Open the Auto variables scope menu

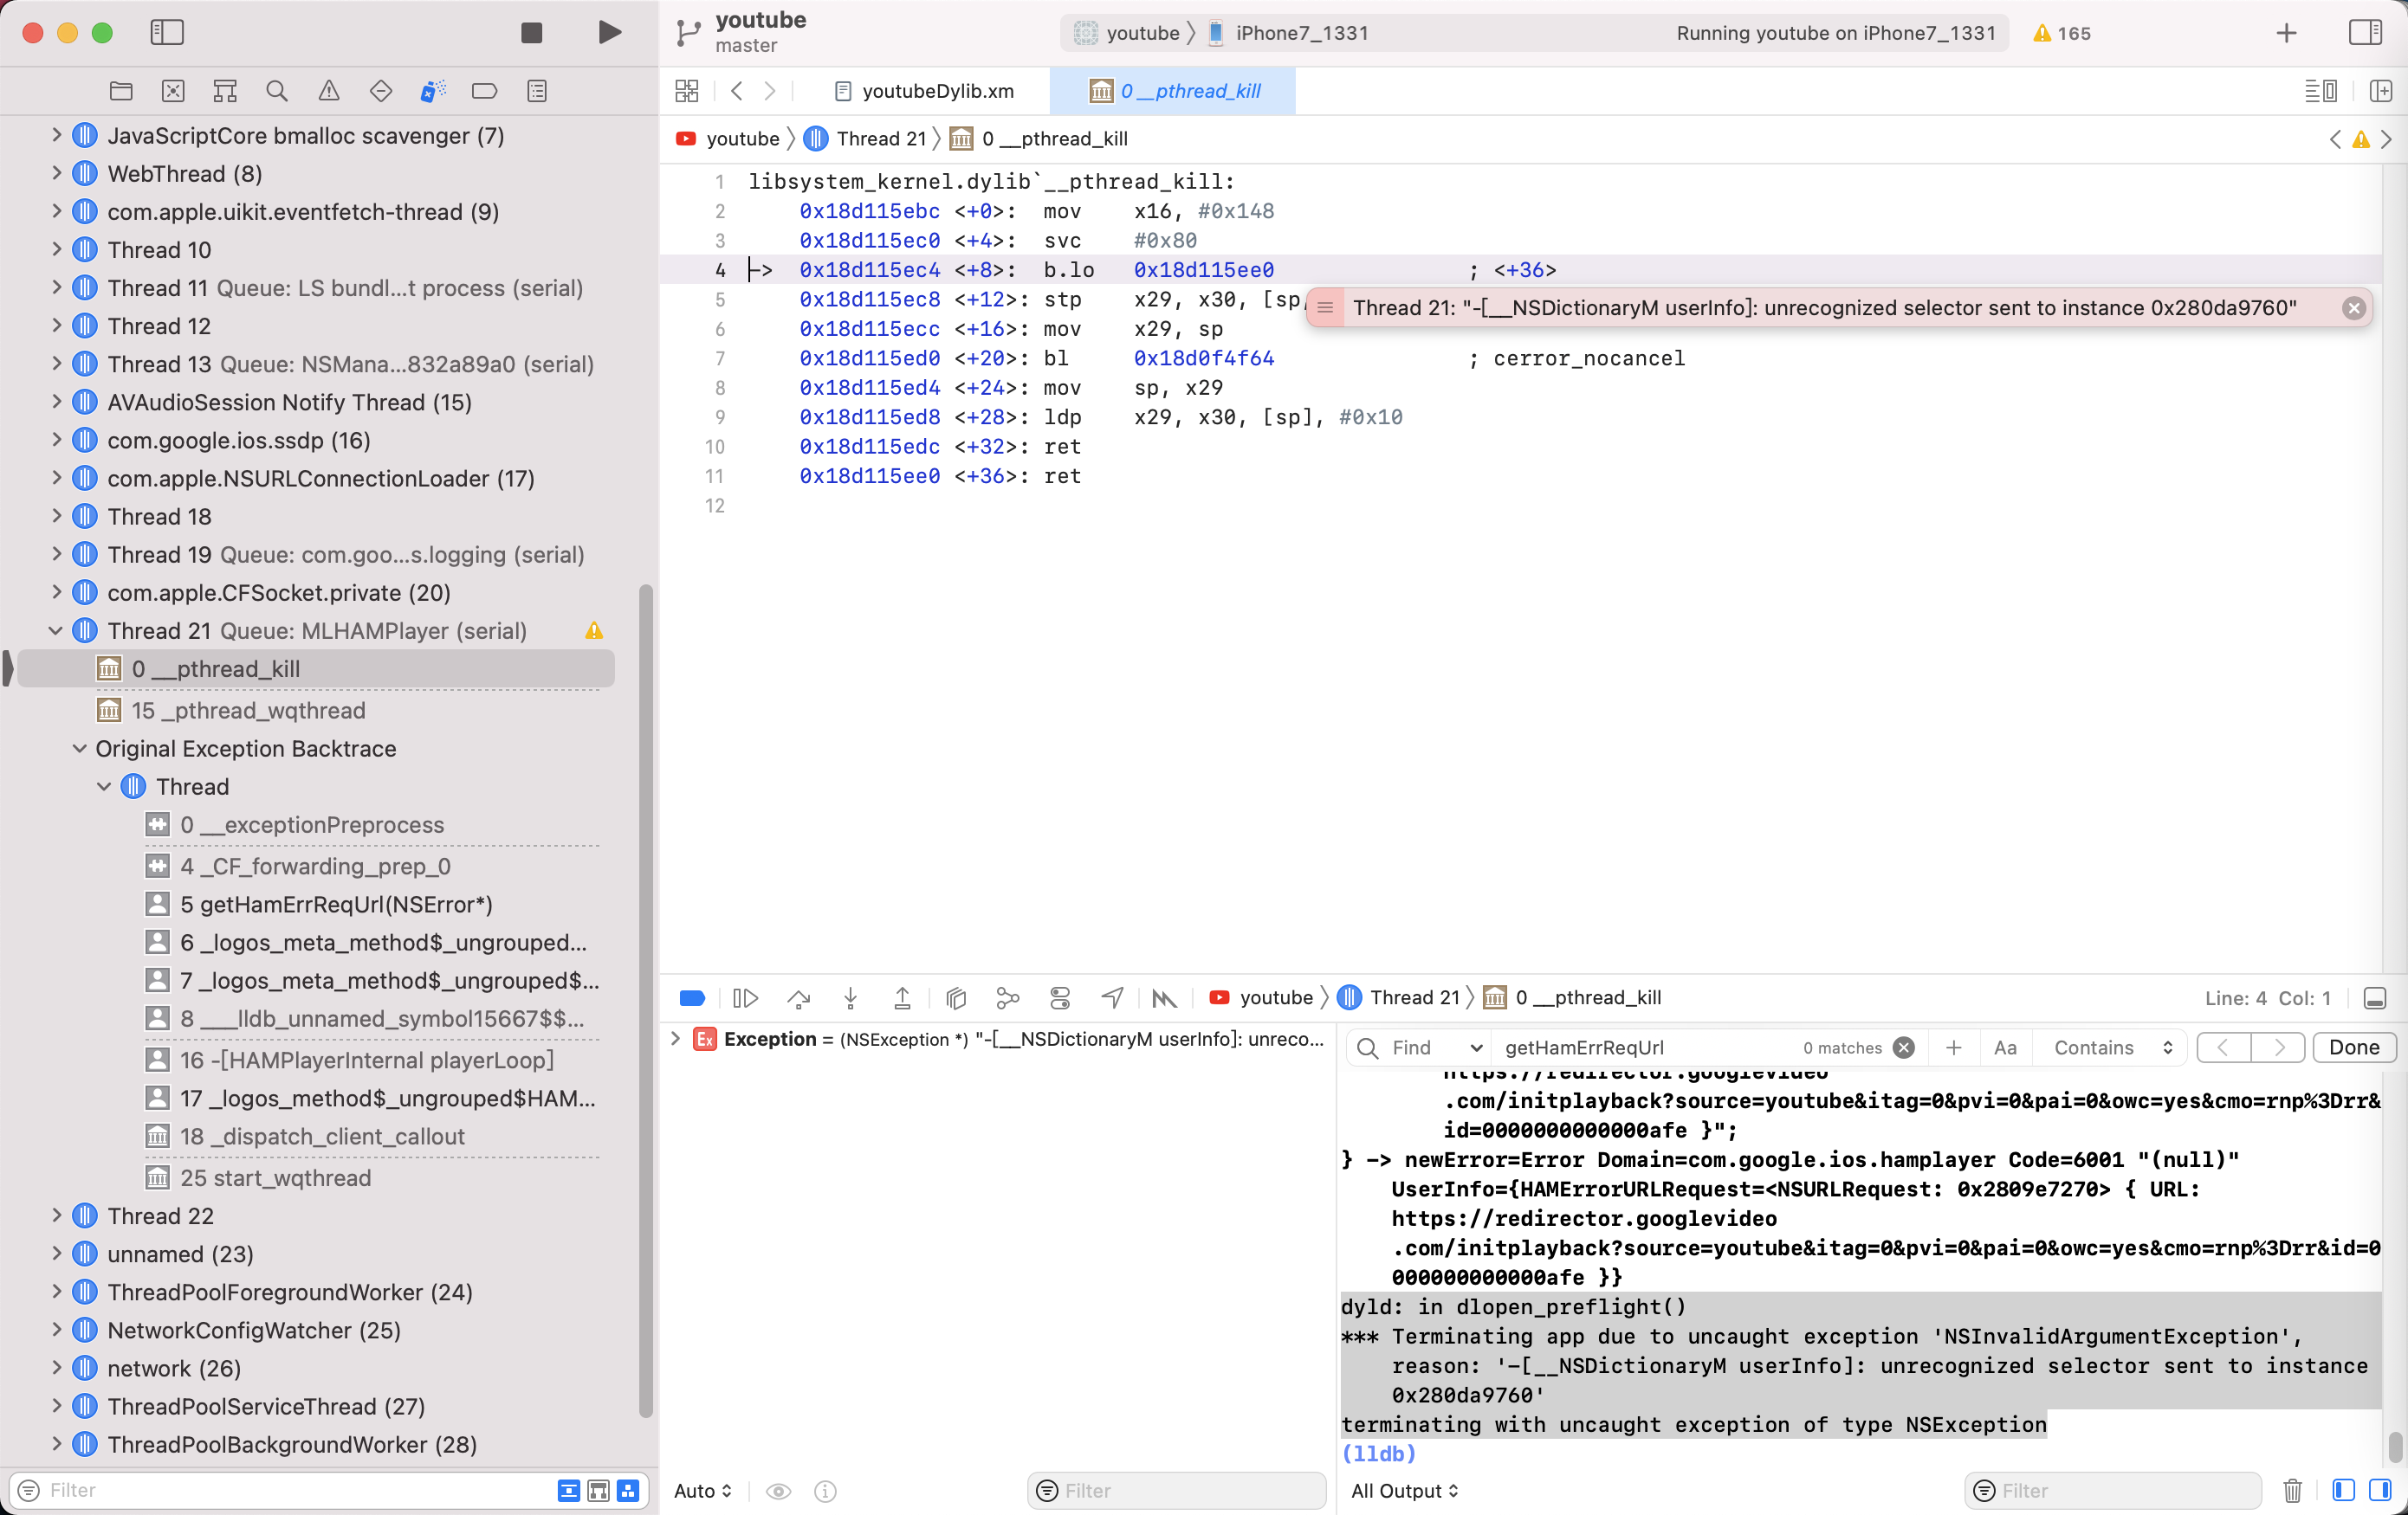click(703, 1490)
